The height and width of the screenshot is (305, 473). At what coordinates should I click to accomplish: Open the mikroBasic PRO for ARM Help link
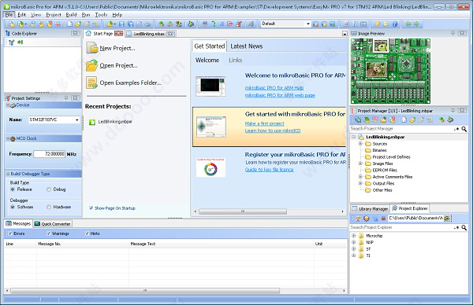click(x=274, y=88)
